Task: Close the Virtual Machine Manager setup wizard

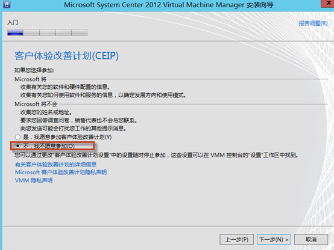Action: [328, 4]
